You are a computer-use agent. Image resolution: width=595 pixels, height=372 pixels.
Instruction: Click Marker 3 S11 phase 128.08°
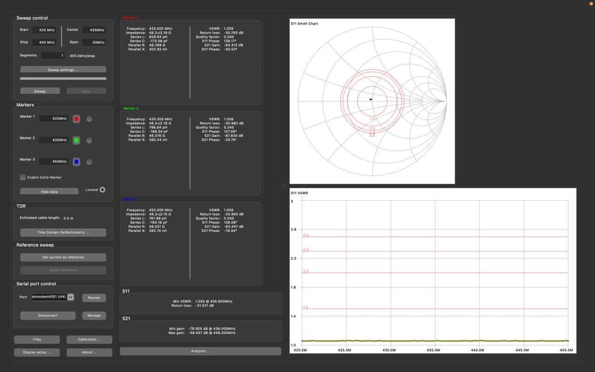pos(231,222)
